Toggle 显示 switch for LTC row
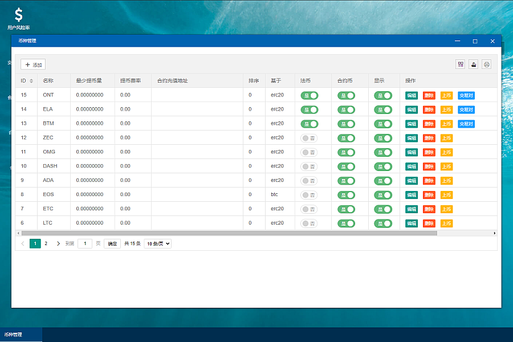The height and width of the screenshot is (342, 513). click(x=383, y=223)
